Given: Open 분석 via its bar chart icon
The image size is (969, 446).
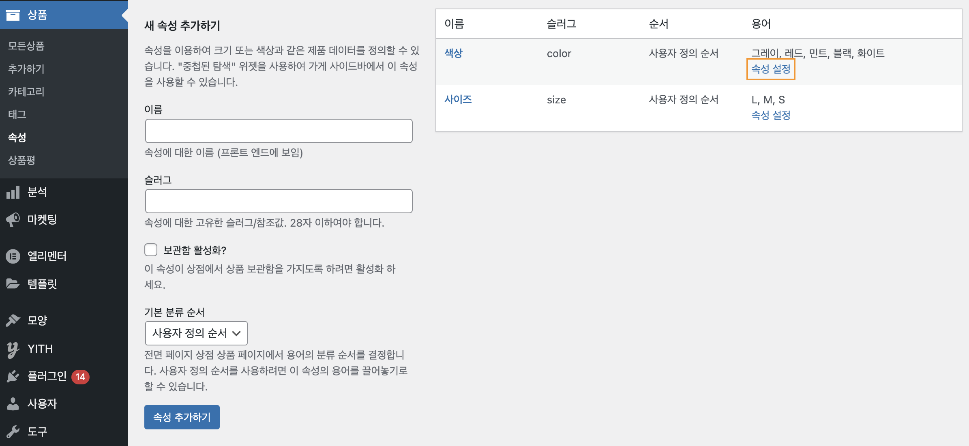Looking at the screenshot, I should (x=13, y=192).
